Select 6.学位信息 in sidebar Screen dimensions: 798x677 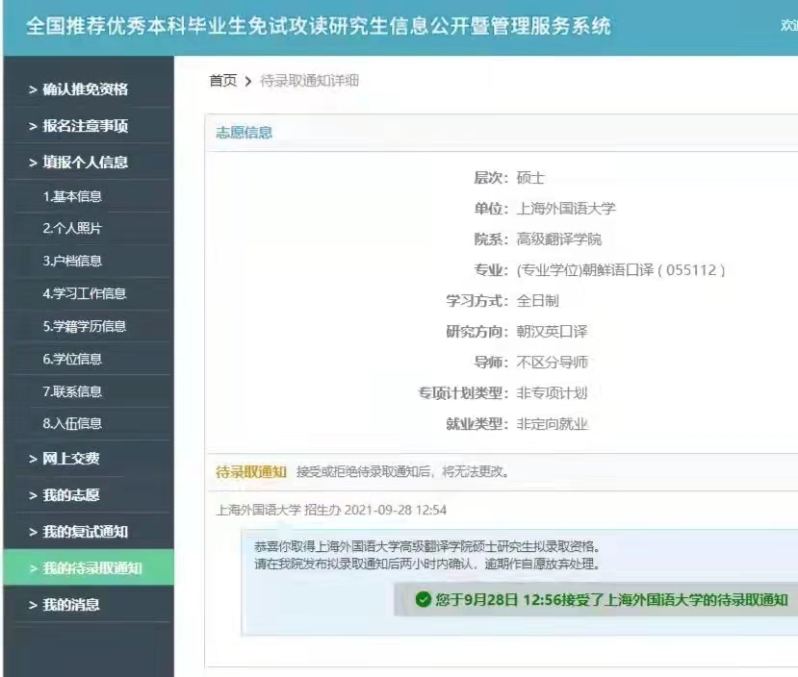coord(72,359)
